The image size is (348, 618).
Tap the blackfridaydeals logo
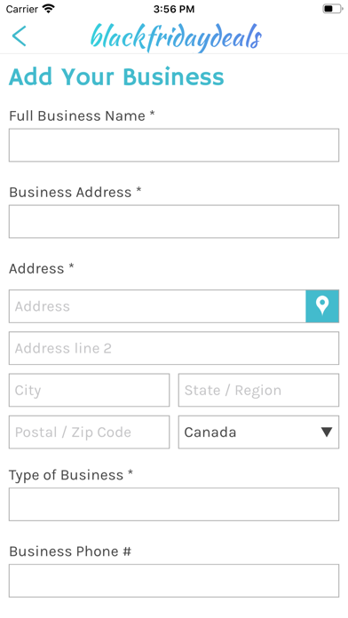coord(176,38)
